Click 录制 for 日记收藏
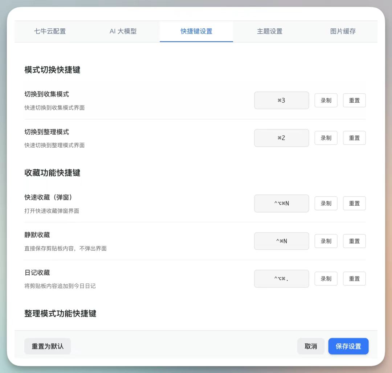This screenshot has width=392, height=373. point(326,279)
